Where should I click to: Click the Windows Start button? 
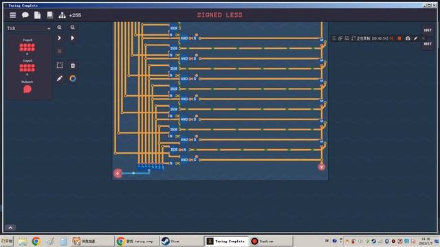click(7, 241)
